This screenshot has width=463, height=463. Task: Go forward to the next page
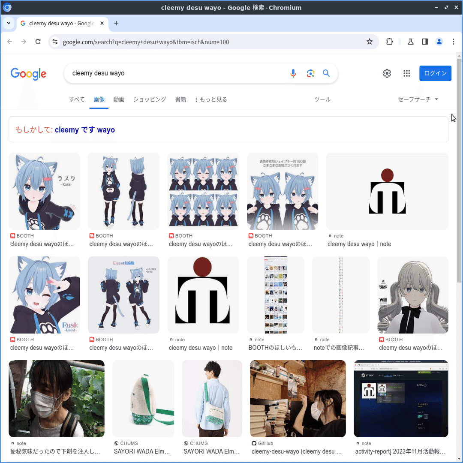[24, 42]
